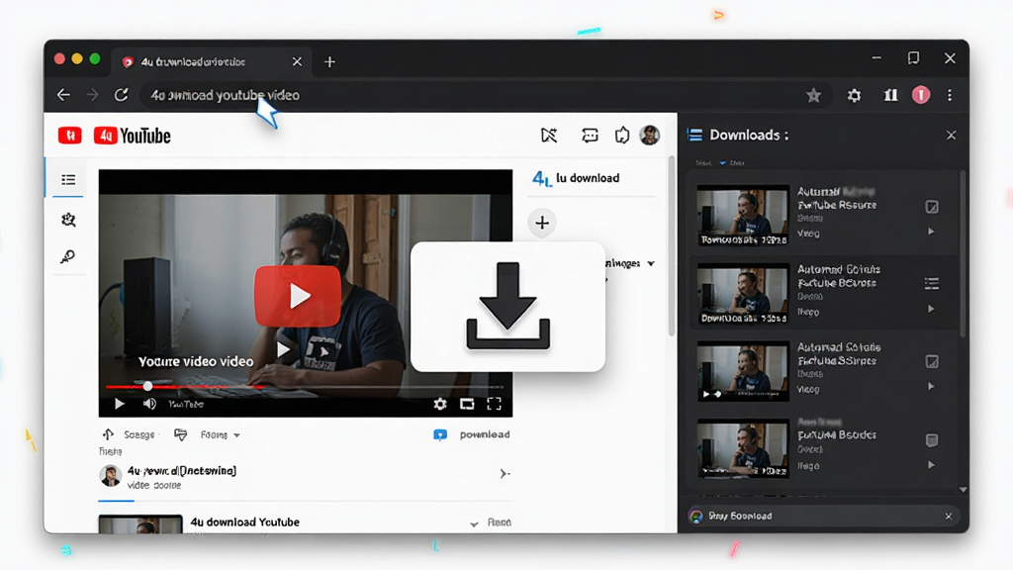1013x570 pixels.
Task: Open the Floms dropdown below video
Action: tap(221, 435)
